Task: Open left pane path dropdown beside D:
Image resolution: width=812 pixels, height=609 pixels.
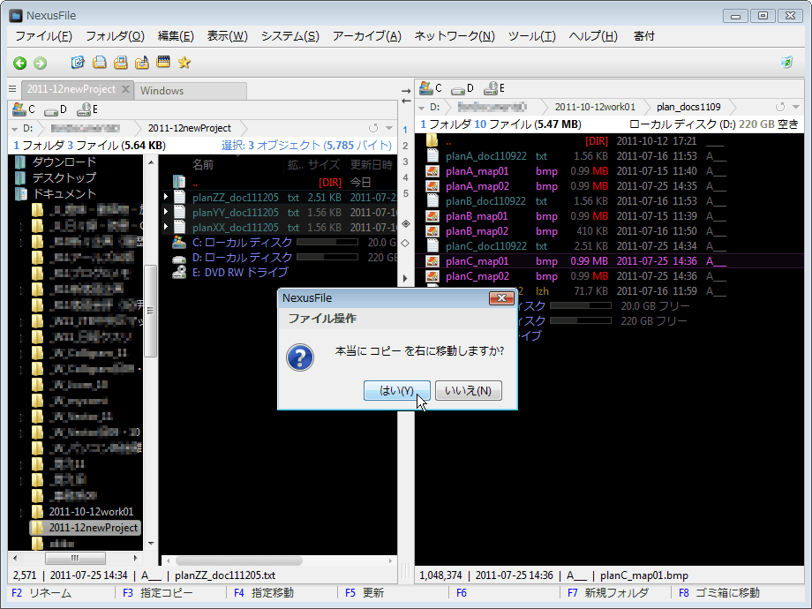Action: click(x=13, y=129)
